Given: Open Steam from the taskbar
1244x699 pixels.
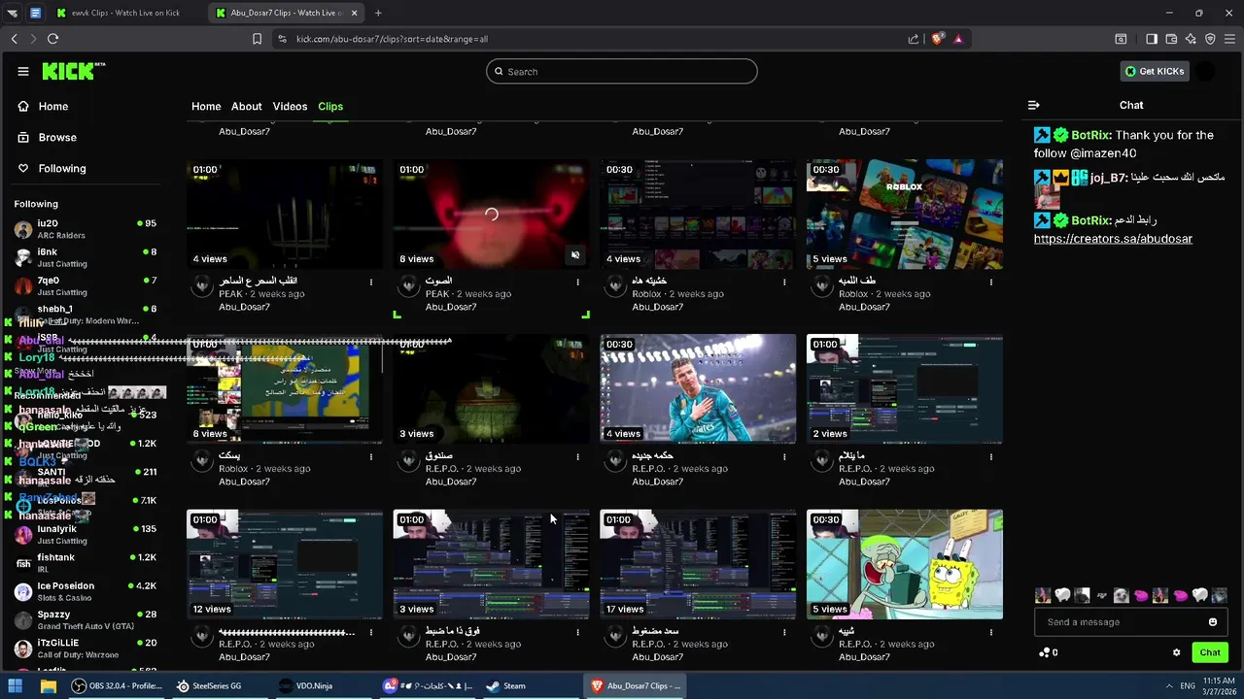Looking at the screenshot, I should [x=505, y=685].
